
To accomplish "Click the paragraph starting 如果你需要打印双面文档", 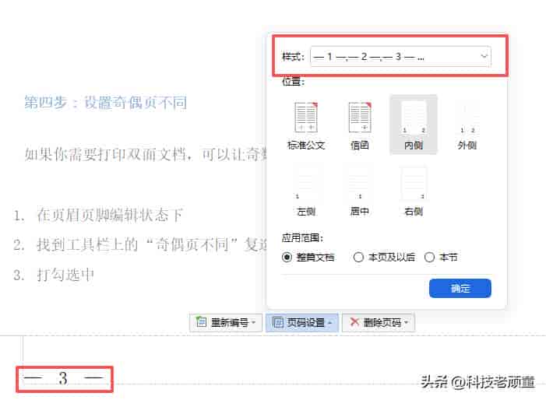I will click(x=146, y=154).
